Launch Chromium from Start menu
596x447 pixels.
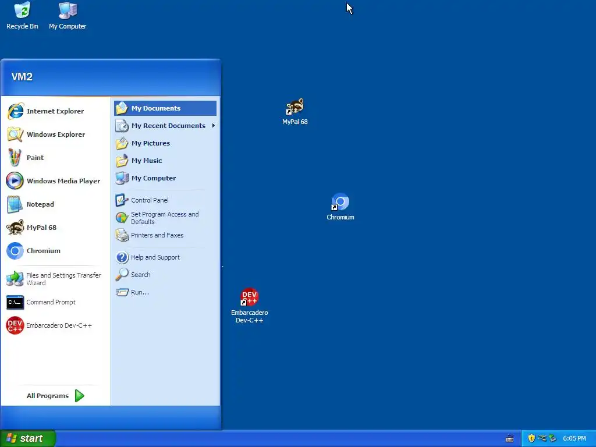tap(55, 251)
